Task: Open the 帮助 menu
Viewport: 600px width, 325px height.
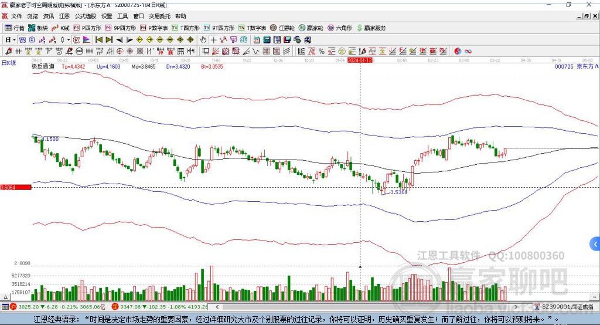Action: [180, 16]
